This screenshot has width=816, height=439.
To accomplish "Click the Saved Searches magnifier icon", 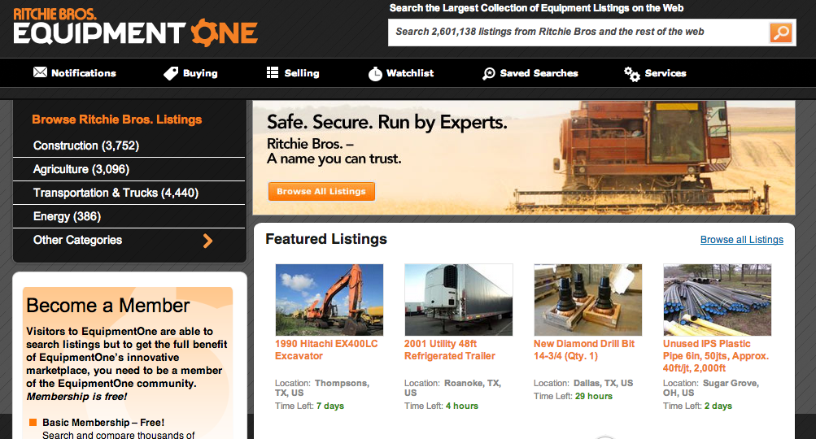I will [489, 73].
